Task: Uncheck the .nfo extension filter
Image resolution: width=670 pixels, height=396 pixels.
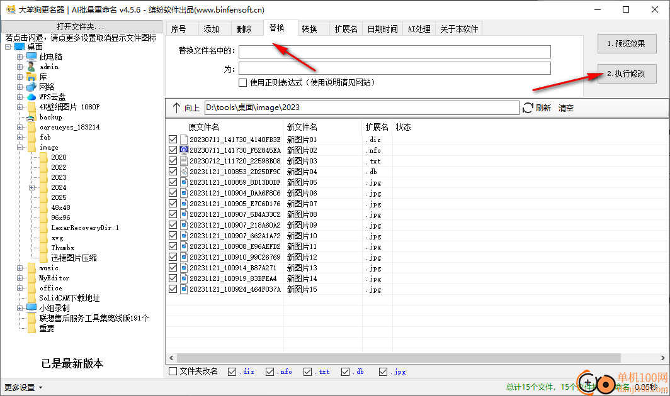Action: point(270,371)
